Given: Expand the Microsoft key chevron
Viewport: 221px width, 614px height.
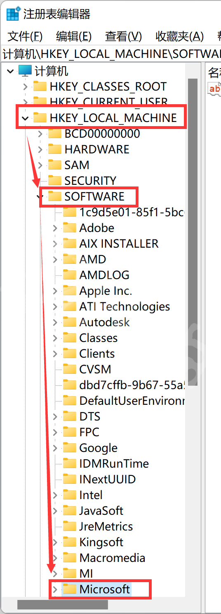Looking at the screenshot, I should point(55,589).
